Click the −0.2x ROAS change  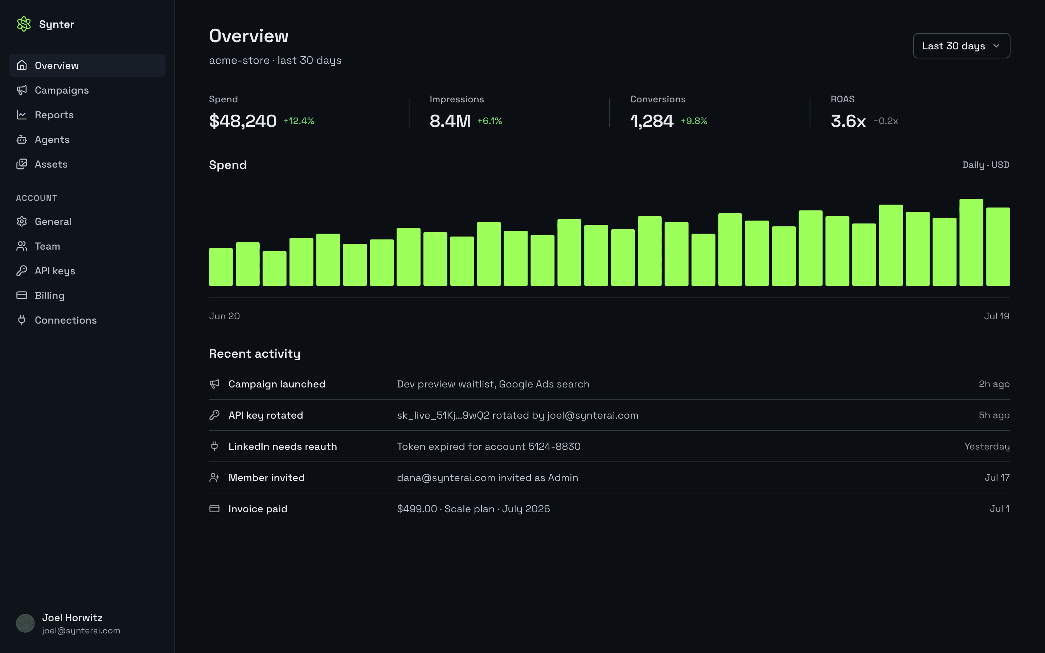coord(886,121)
